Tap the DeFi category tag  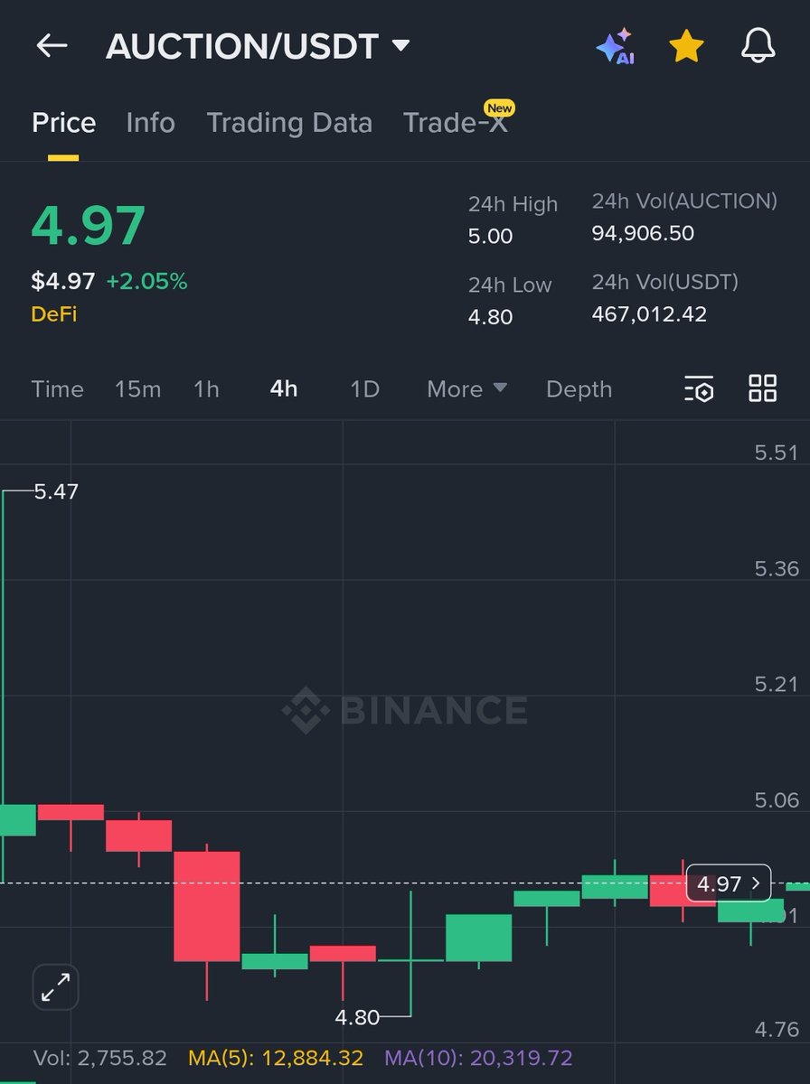coord(53,314)
